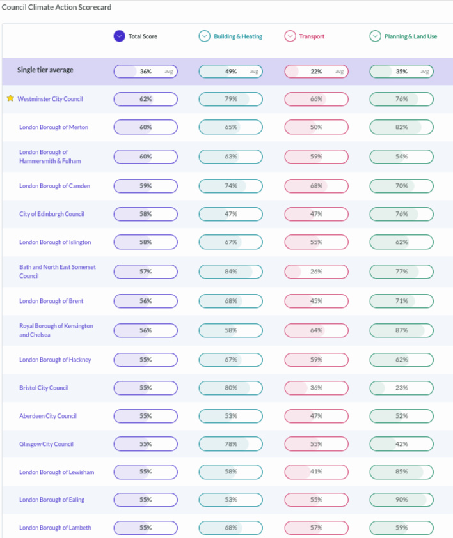This screenshot has width=453, height=538.
Task: Open City of Edinburgh Council link
Action: 51,214
